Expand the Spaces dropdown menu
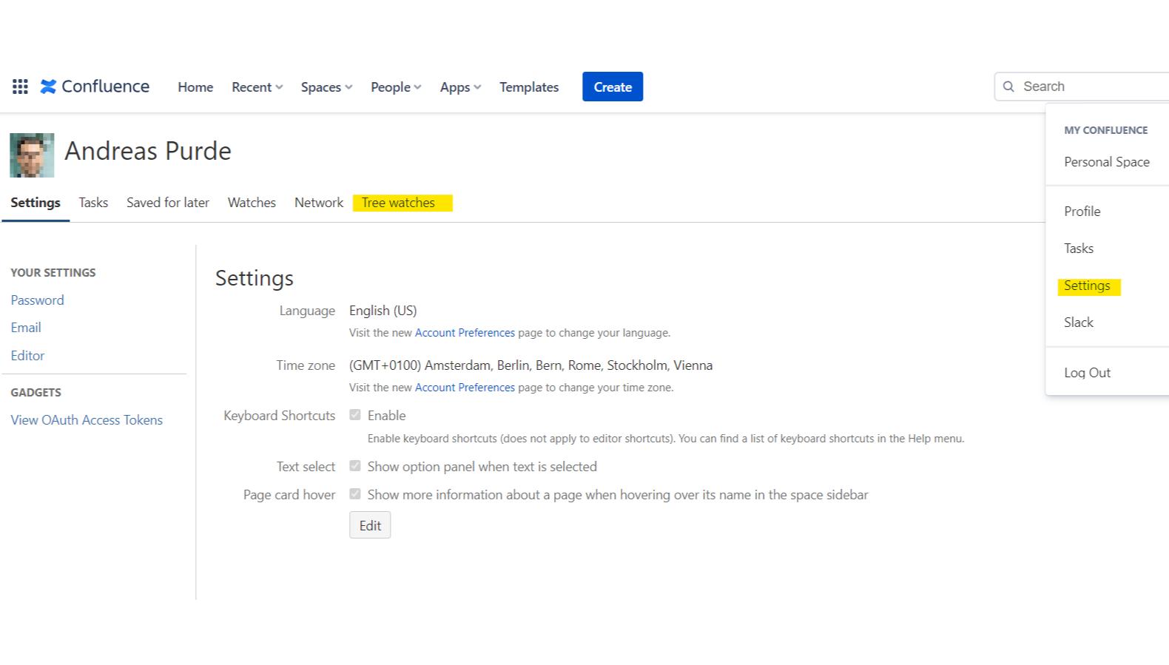The height and width of the screenshot is (665, 1169). coord(326,87)
